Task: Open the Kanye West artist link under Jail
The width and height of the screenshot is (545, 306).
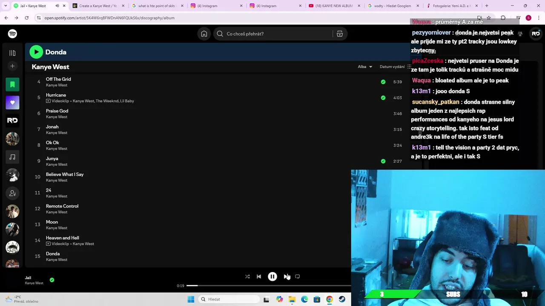Action: coord(34,283)
